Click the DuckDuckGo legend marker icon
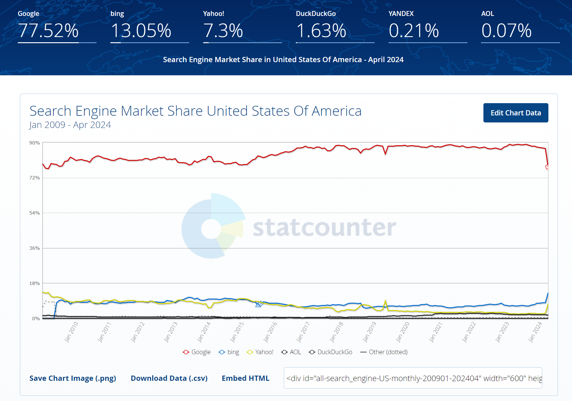 tap(312, 352)
